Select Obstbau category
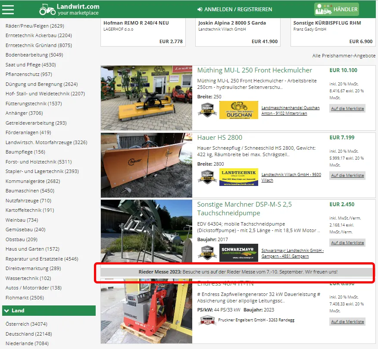 22,240
